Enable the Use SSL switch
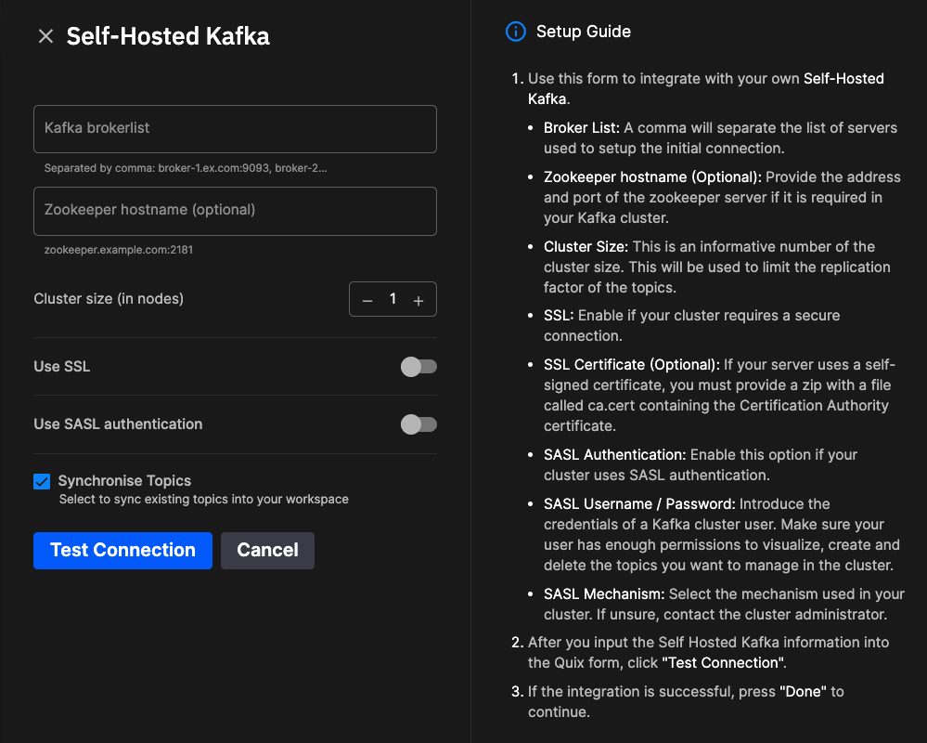The image size is (927, 743). pyautogui.click(x=418, y=367)
